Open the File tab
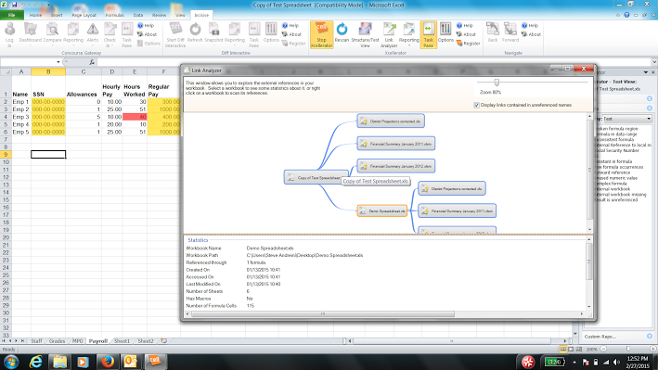This screenshot has height=370, width=658. click(12, 15)
